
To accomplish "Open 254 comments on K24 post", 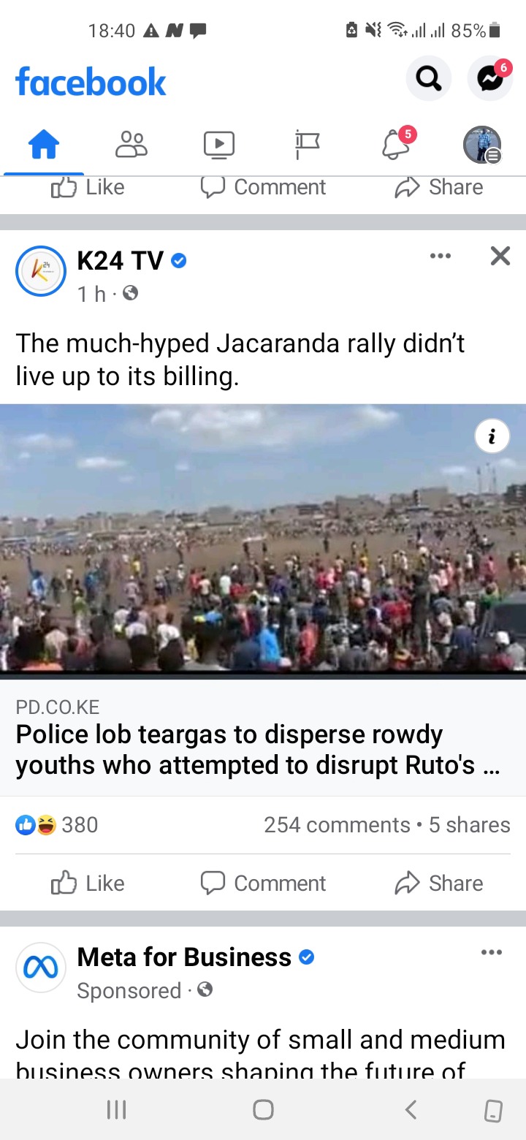I will point(337,824).
